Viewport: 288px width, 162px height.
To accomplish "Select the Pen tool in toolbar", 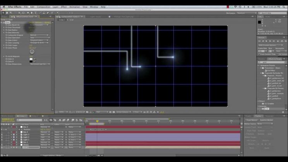I will coord(32,13).
